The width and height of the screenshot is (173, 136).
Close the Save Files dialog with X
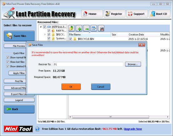142,45
